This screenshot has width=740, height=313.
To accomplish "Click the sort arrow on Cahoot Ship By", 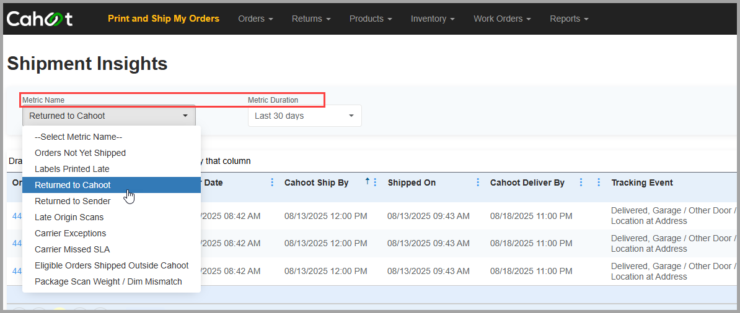I will 367,181.
